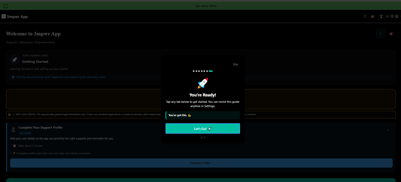Click the DO SOON badge
The width and height of the screenshot is (401, 182).
pyautogui.click(x=25, y=133)
